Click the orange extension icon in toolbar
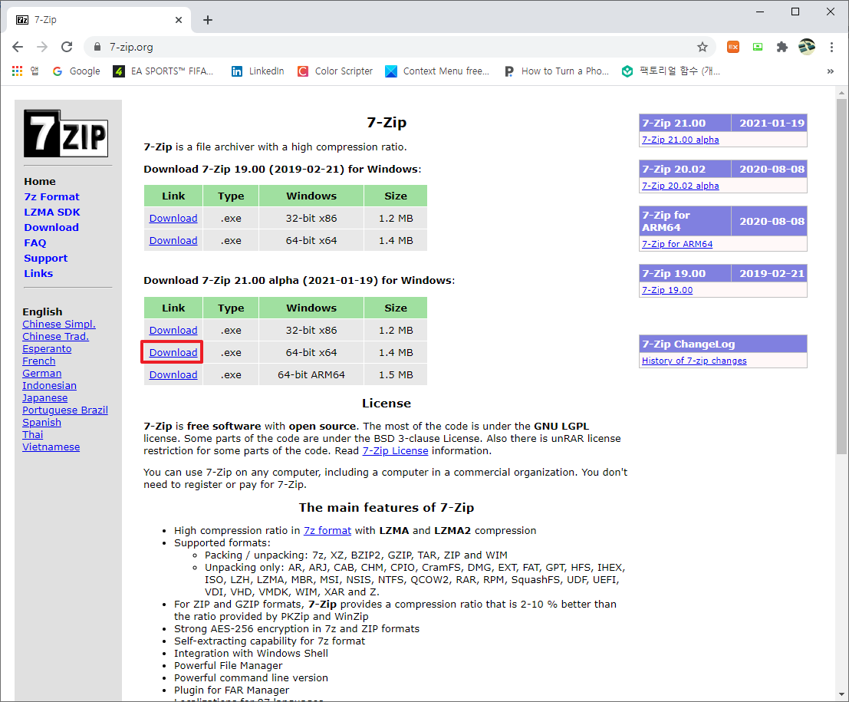The height and width of the screenshot is (702, 849). tap(733, 47)
